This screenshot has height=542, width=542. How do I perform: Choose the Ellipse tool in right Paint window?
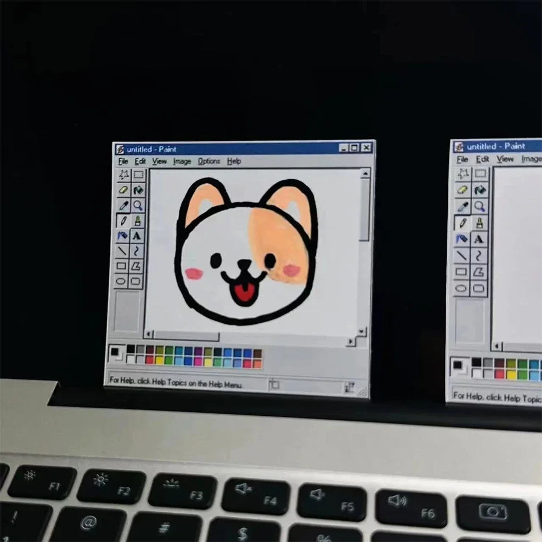(x=461, y=288)
